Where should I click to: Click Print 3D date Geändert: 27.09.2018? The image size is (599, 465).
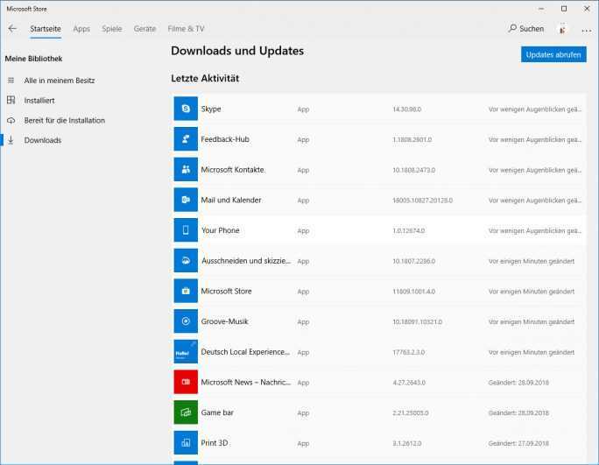click(518, 443)
